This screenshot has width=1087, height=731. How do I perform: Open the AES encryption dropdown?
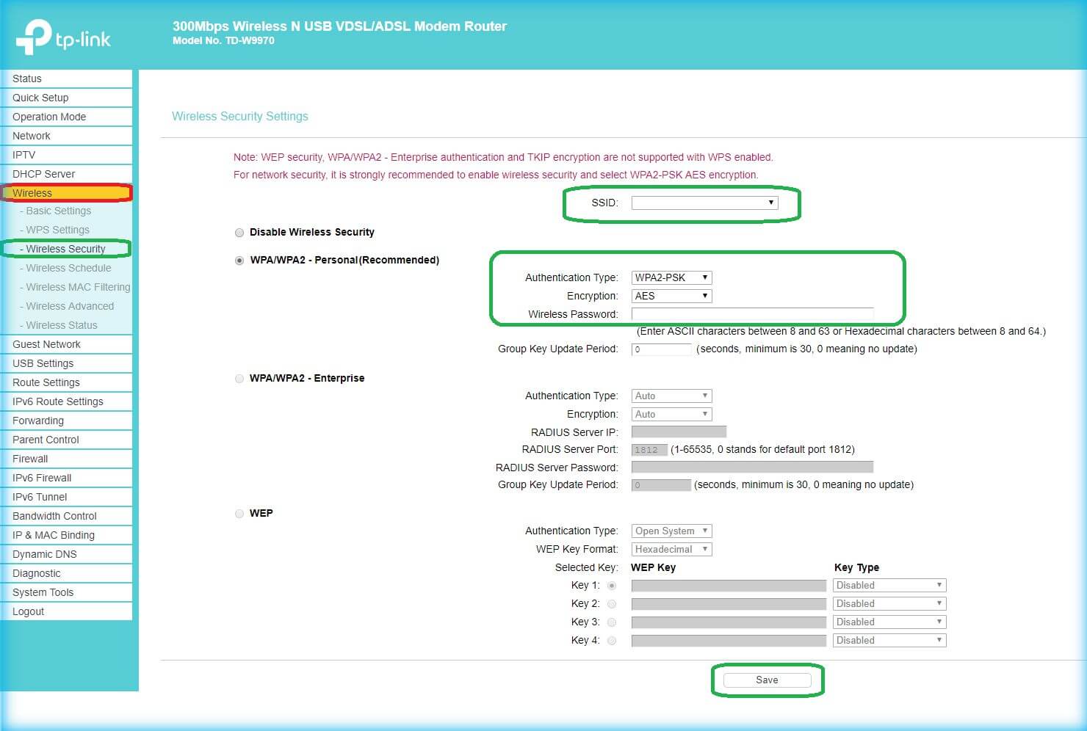point(671,296)
